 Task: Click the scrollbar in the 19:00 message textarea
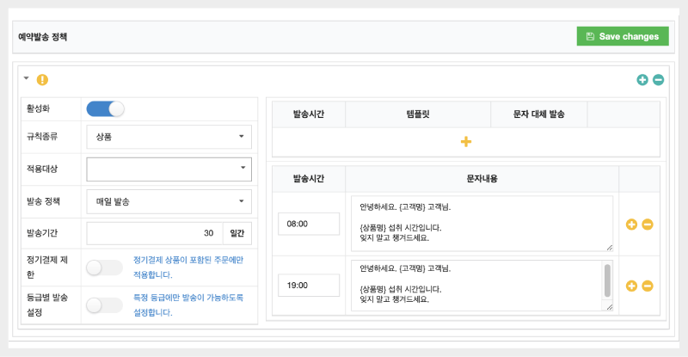tap(608, 280)
